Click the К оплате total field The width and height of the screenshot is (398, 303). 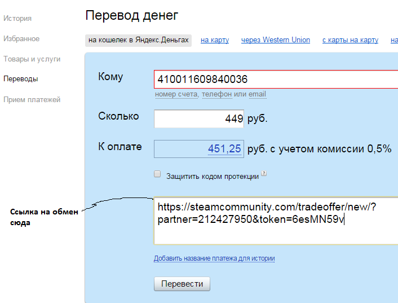(x=199, y=149)
